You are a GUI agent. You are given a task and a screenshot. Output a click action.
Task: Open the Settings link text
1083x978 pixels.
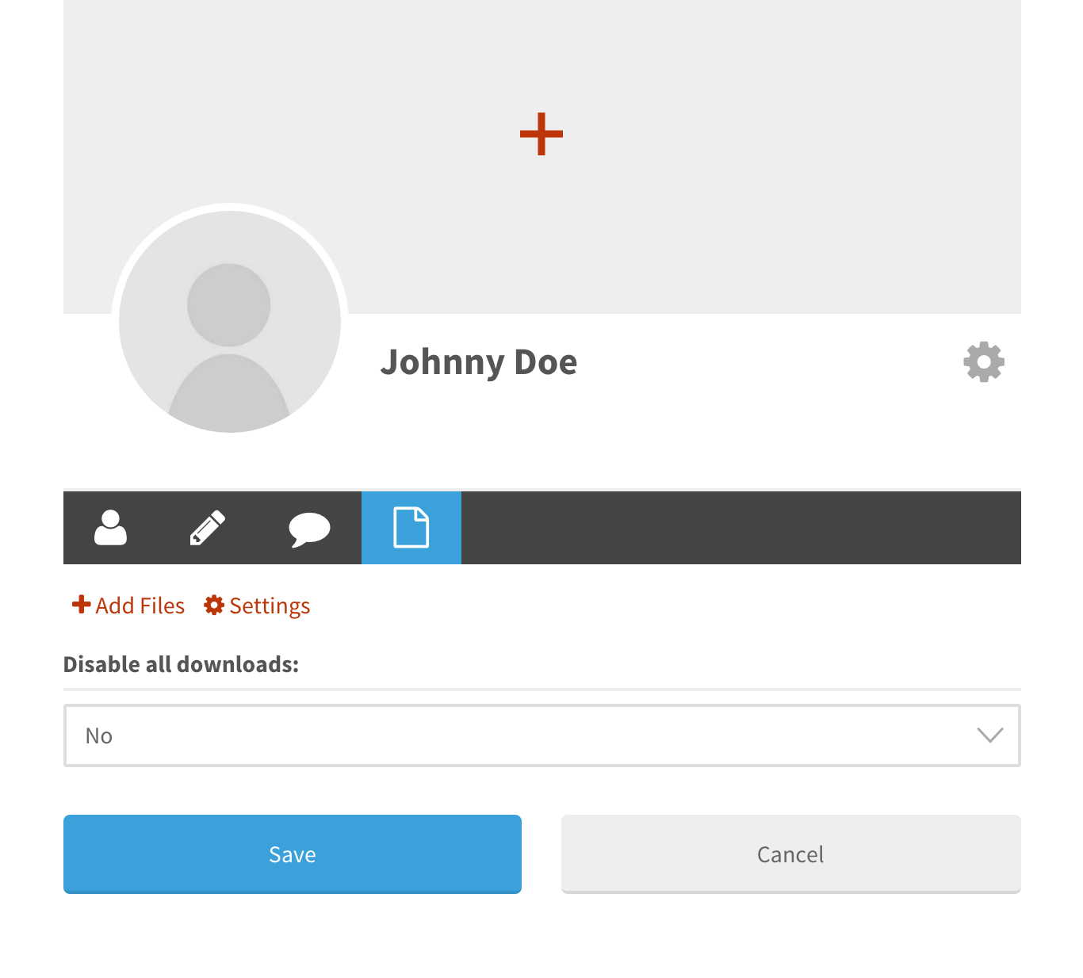click(270, 606)
